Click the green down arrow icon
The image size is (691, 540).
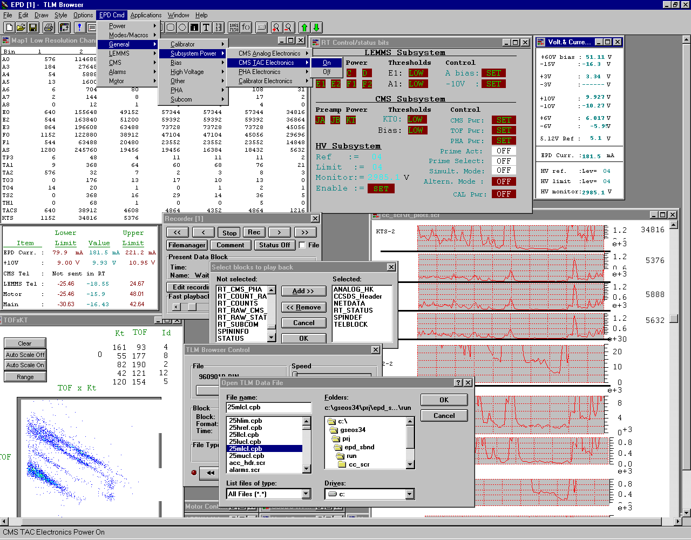(317, 28)
